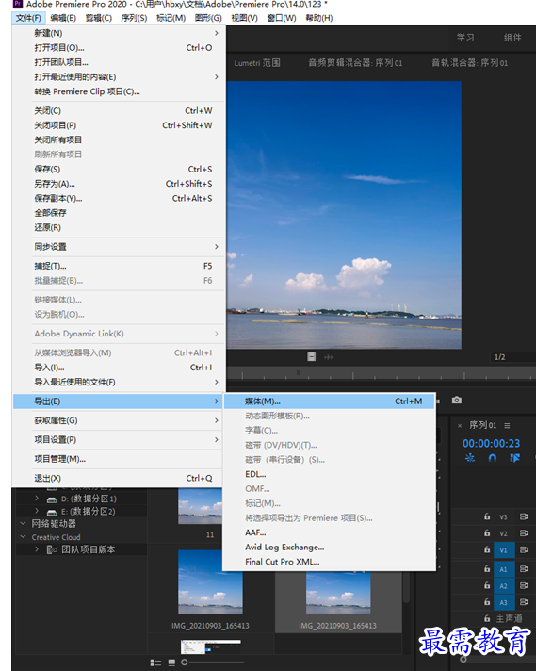The width and height of the screenshot is (536, 671).
Task: Toggle A1 track targeting button
Action: [504, 569]
